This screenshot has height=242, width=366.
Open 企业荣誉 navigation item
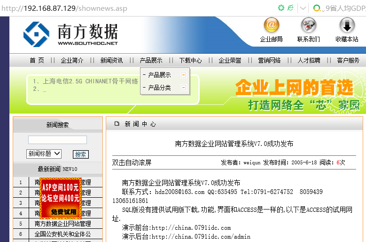click(x=230, y=60)
